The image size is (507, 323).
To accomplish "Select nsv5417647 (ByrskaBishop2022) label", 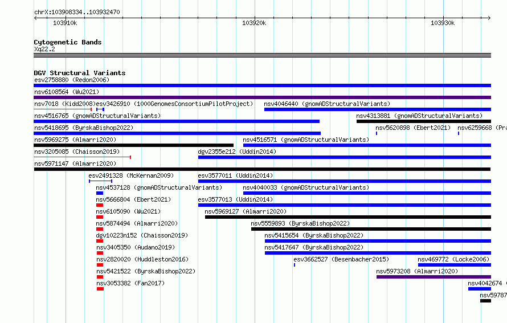I will tap(314, 247).
